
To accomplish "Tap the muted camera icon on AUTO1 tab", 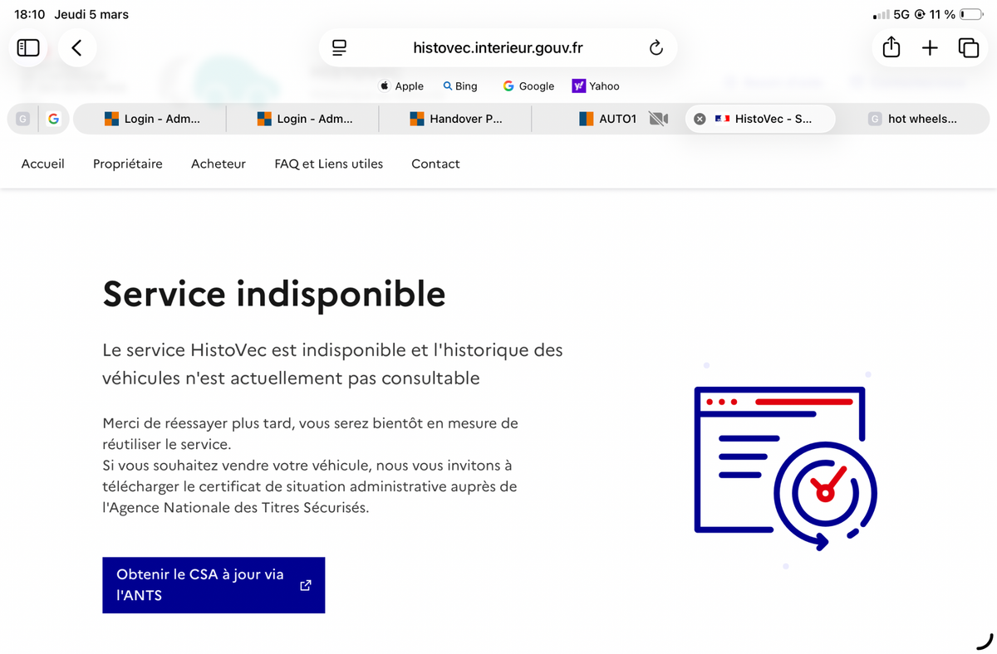I will (x=659, y=119).
